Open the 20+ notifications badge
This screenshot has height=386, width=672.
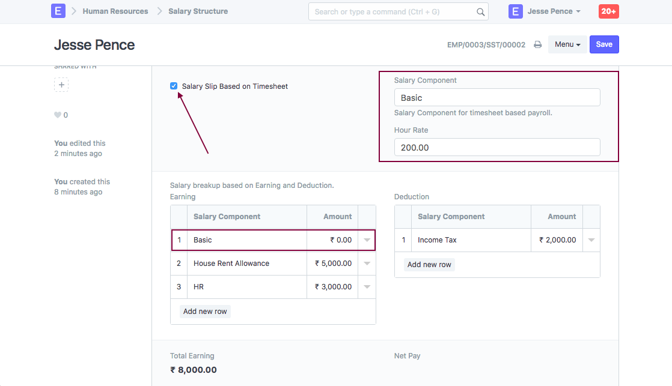pyautogui.click(x=609, y=11)
